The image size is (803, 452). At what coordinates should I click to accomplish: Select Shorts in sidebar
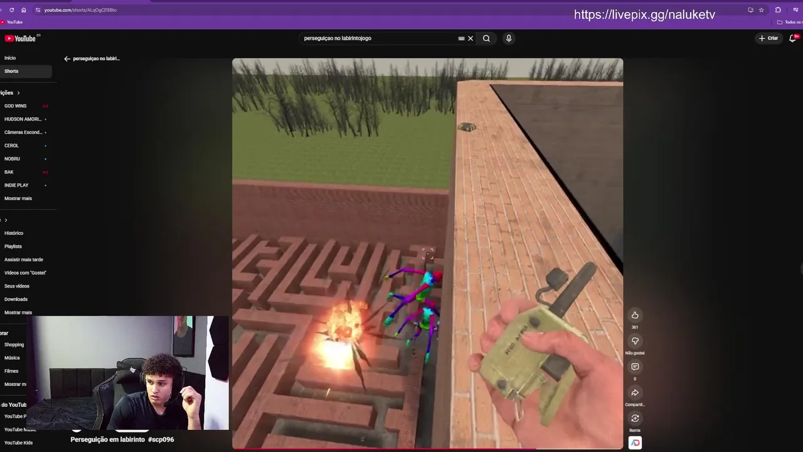coord(25,71)
